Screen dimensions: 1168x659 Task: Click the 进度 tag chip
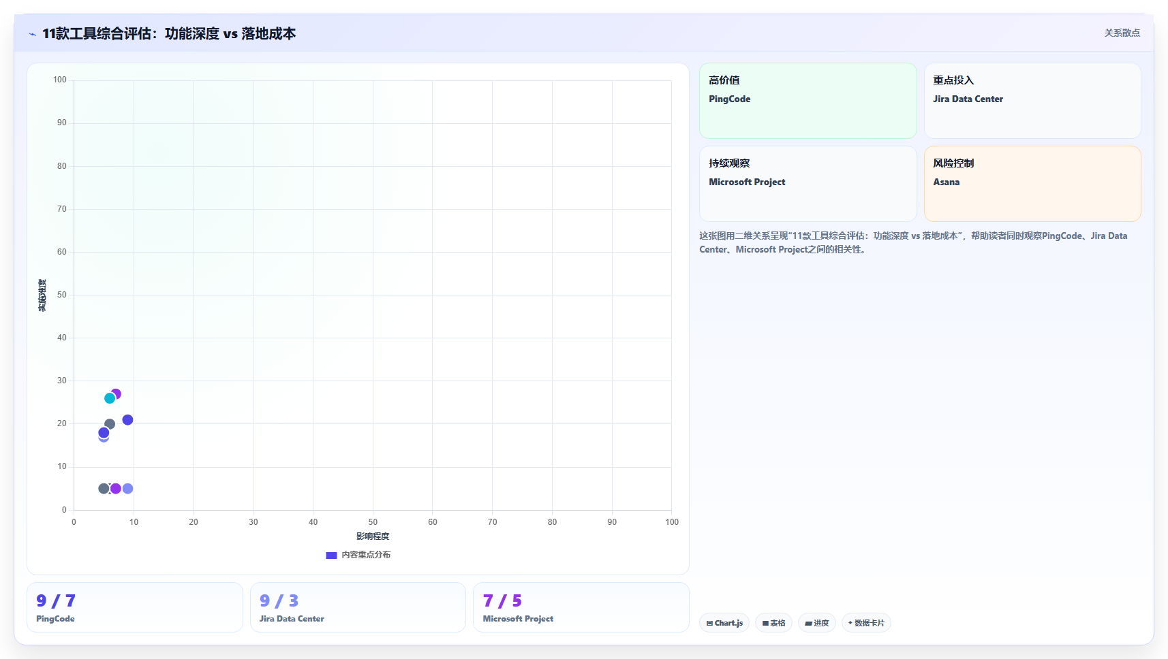pos(817,623)
